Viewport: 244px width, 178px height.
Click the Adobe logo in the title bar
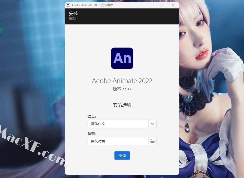(68, 5)
